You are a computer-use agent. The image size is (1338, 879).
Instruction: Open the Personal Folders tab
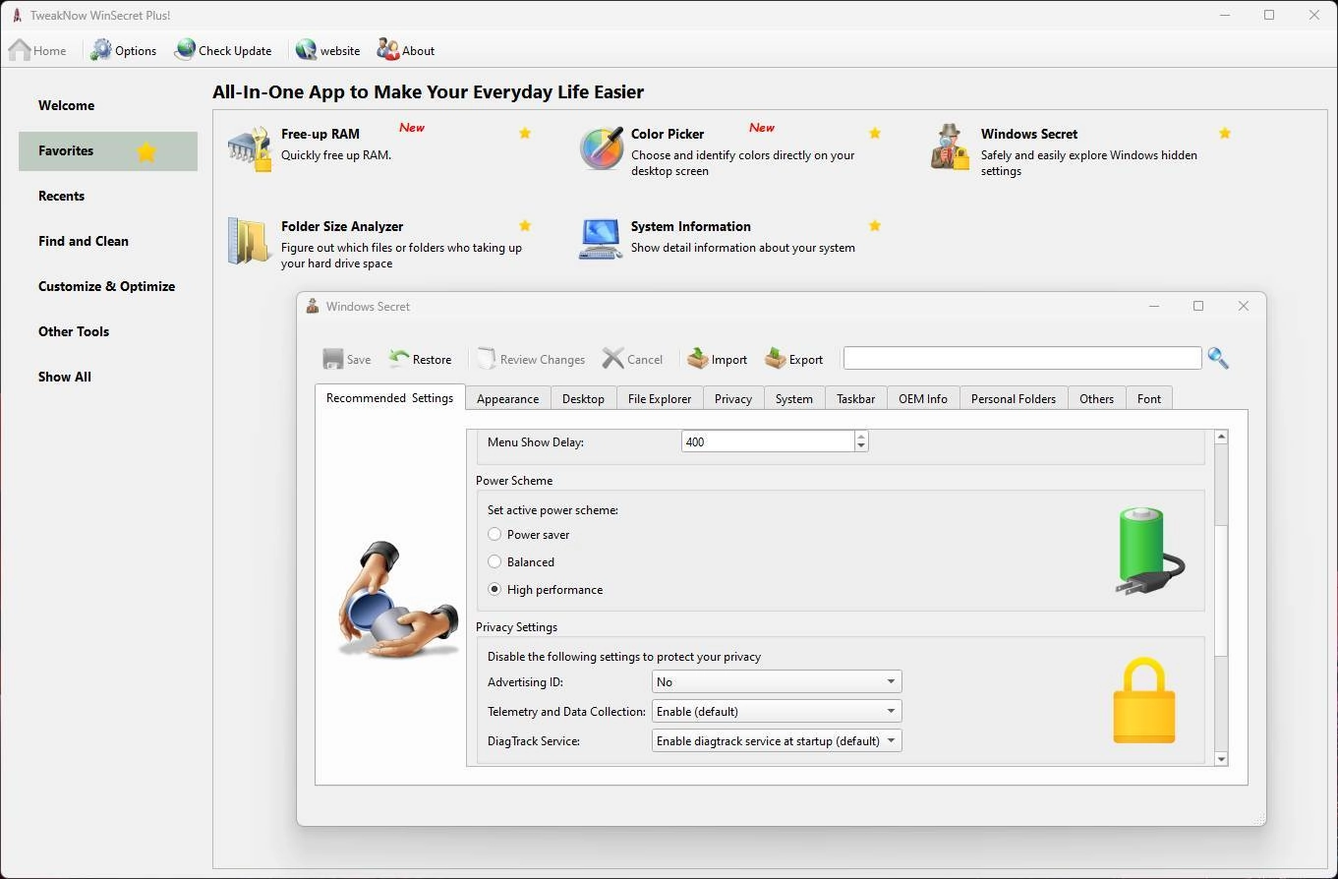[x=1014, y=398]
